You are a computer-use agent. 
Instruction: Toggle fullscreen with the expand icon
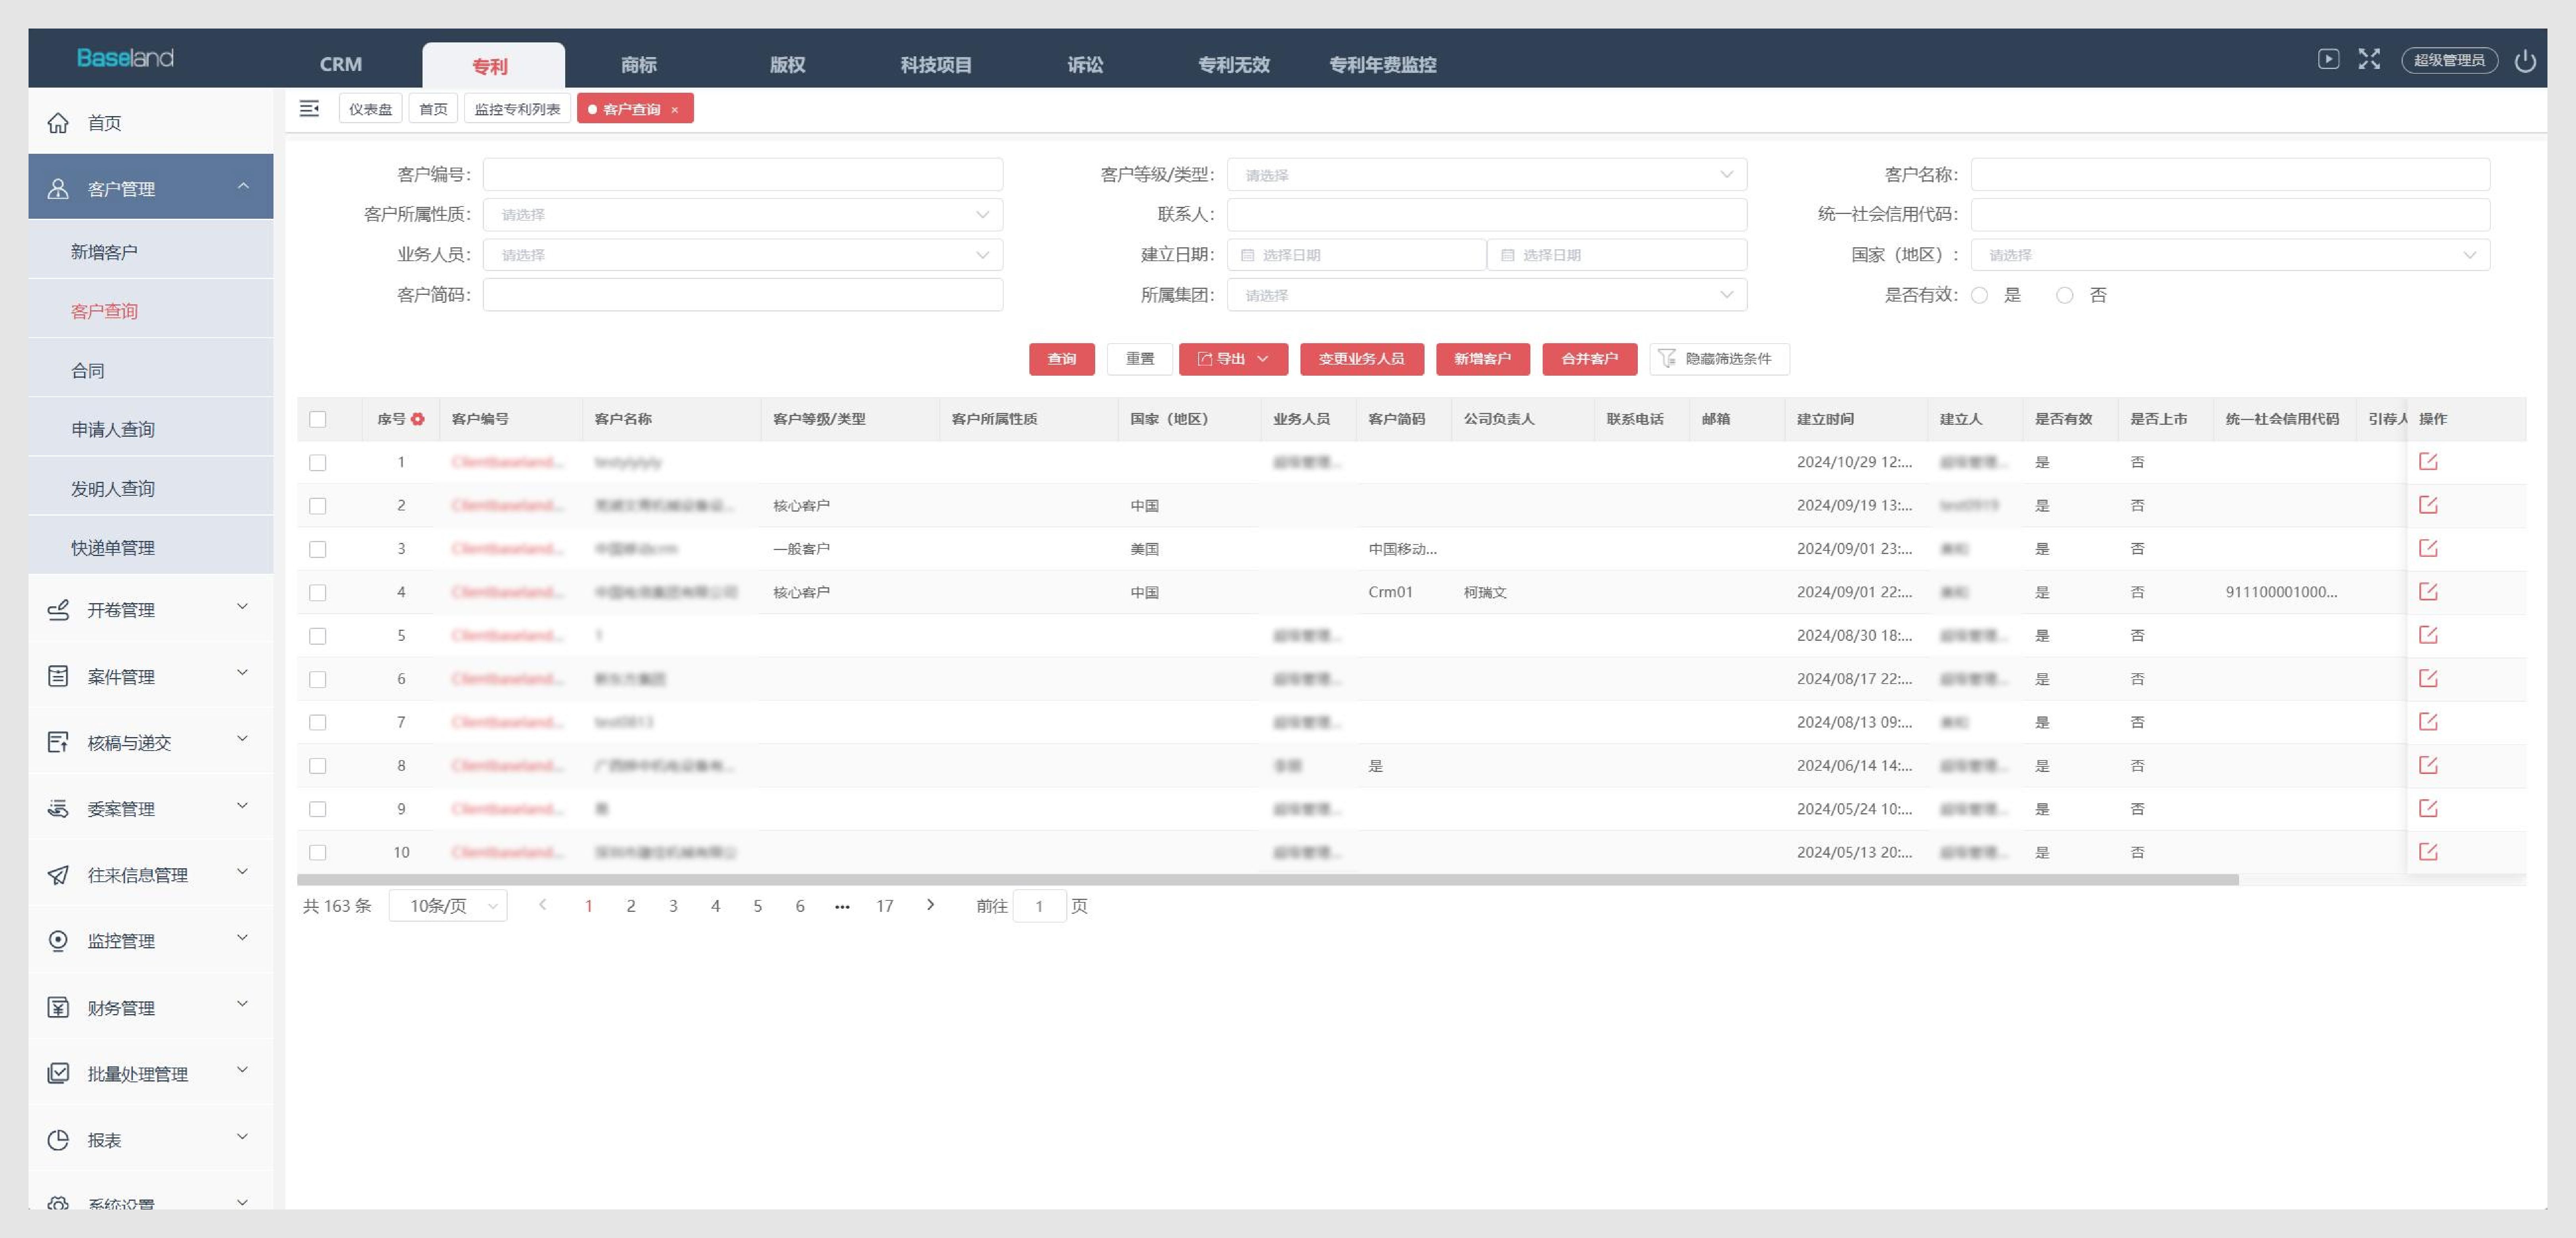coord(2369,59)
